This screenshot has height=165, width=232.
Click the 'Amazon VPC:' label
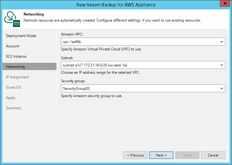click(x=72, y=34)
